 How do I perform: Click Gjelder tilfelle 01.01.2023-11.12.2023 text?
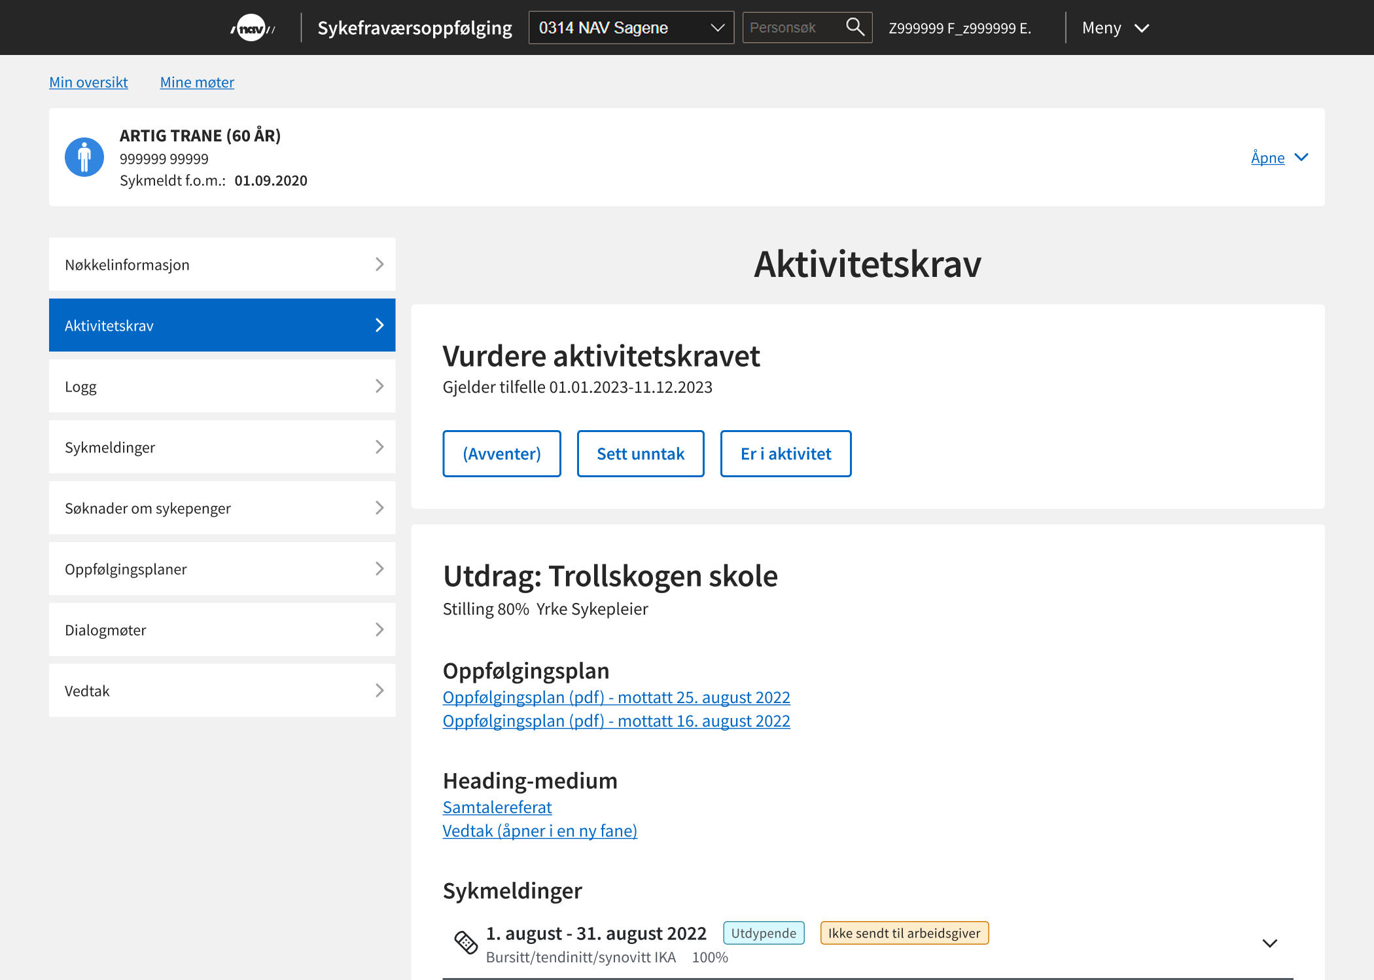[x=578, y=387]
